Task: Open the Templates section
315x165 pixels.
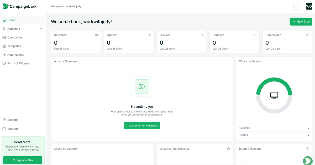Action: 14,46
